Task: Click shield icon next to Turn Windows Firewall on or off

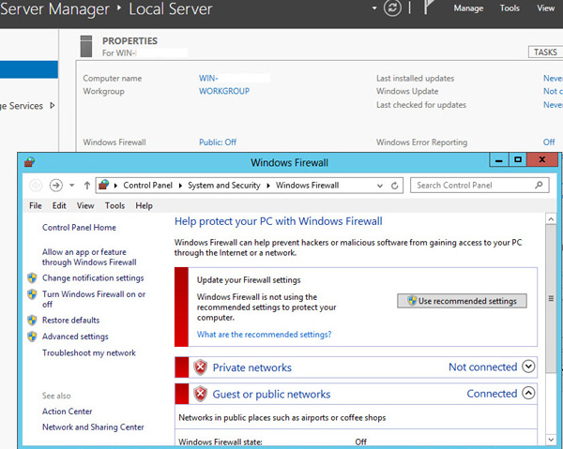Action: point(32,294)
